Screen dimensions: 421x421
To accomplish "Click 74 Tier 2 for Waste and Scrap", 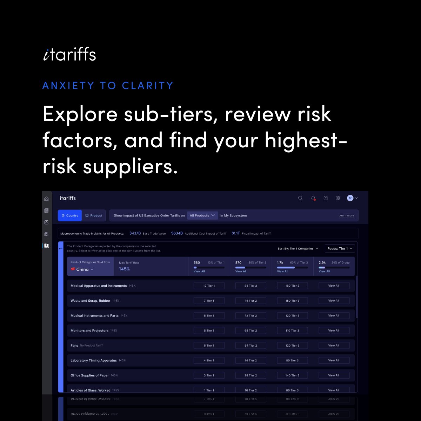I will coord(250,301).
